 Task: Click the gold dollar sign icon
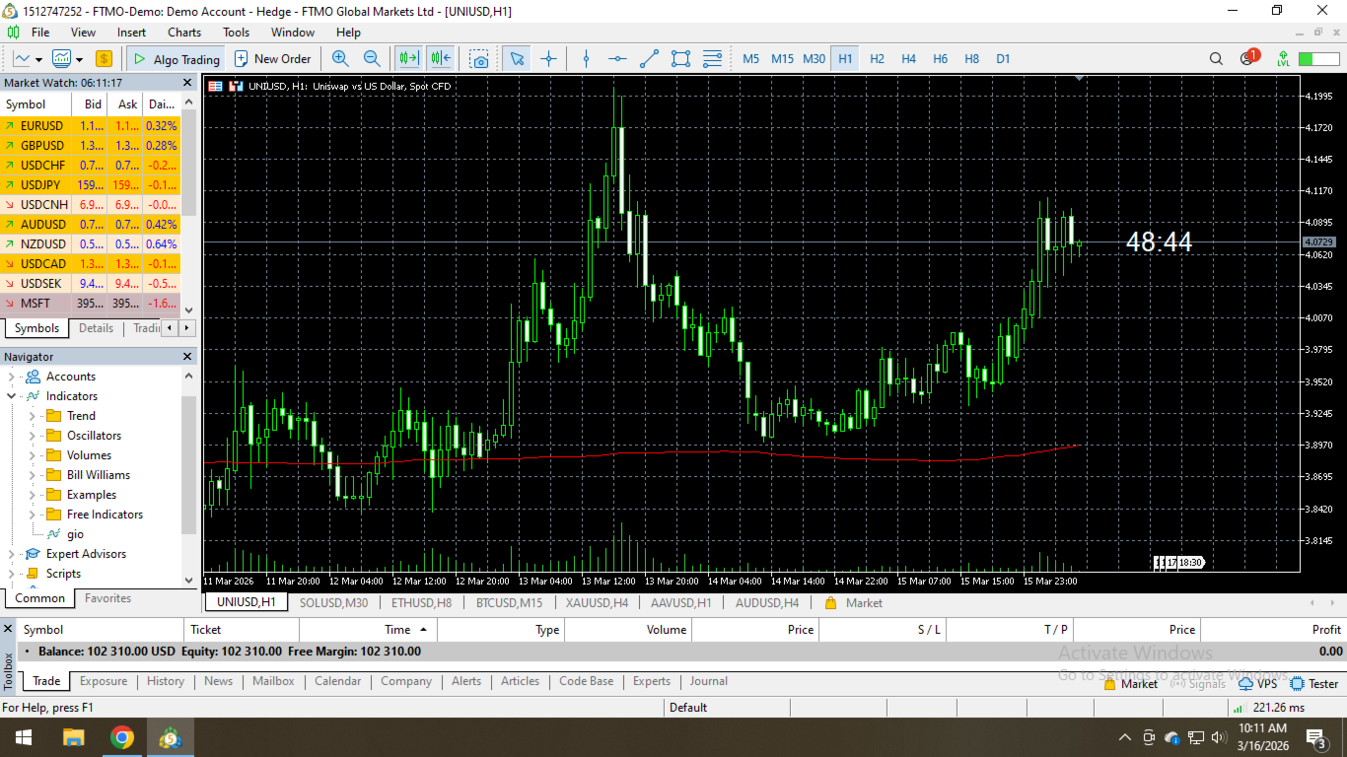(x=105, y=59)
